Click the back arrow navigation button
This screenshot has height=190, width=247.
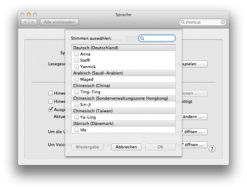[25, 22]
